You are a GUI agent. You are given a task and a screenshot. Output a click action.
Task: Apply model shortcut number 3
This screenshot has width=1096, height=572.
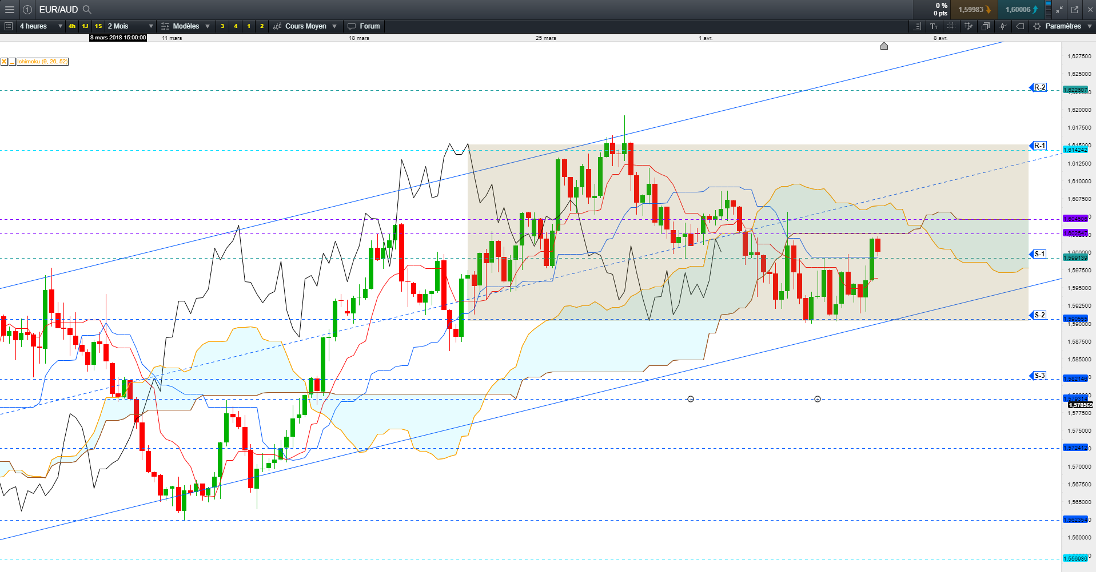tap(222, 26)
